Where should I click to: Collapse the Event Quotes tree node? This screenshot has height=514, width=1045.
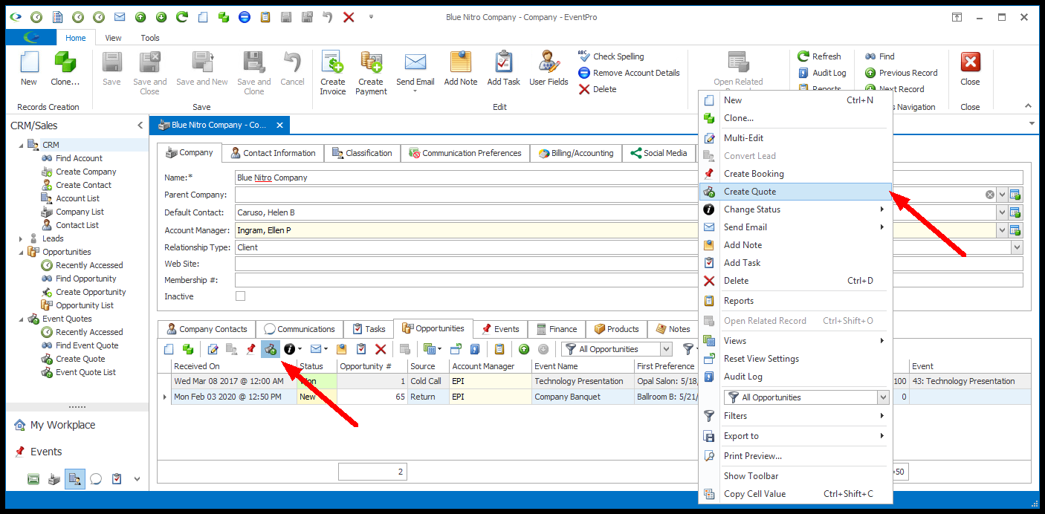(x=22, y=319)
